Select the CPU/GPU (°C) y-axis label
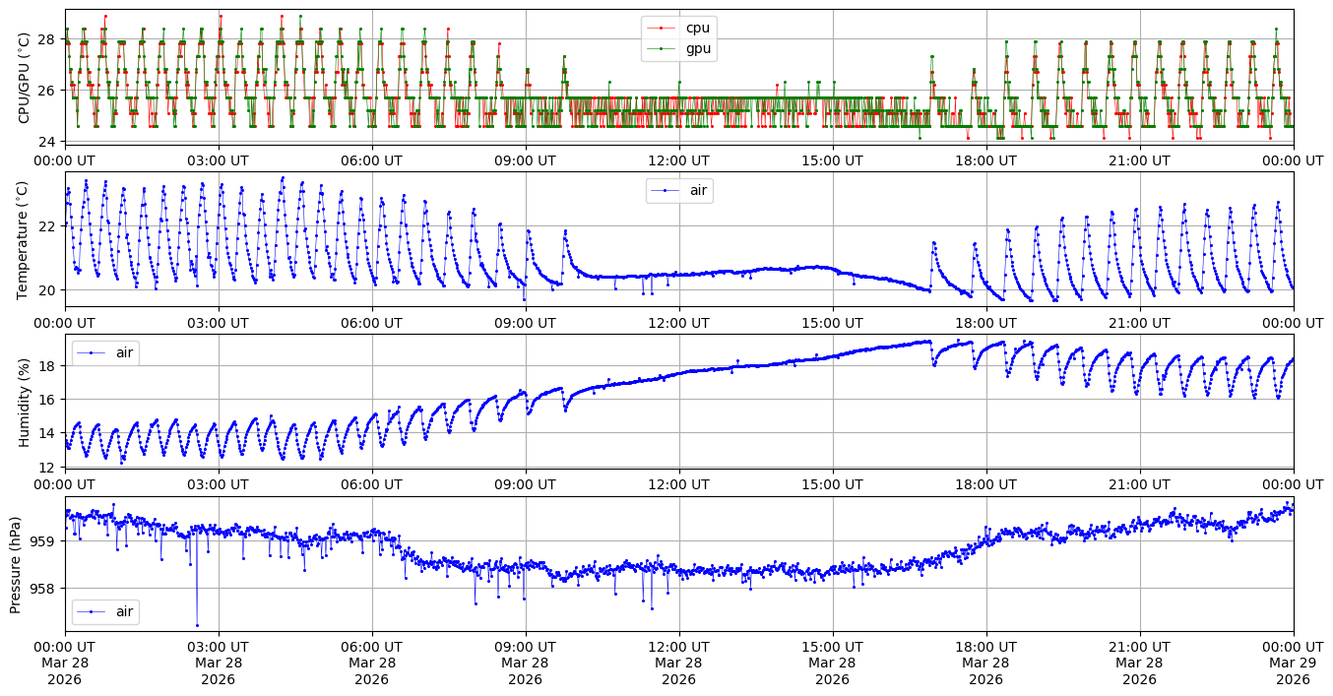Viewport: 1333px width, 696px height. (x=25, y=77)
